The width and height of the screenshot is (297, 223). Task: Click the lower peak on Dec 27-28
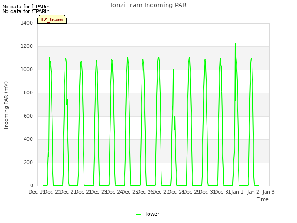pos(174,69)
